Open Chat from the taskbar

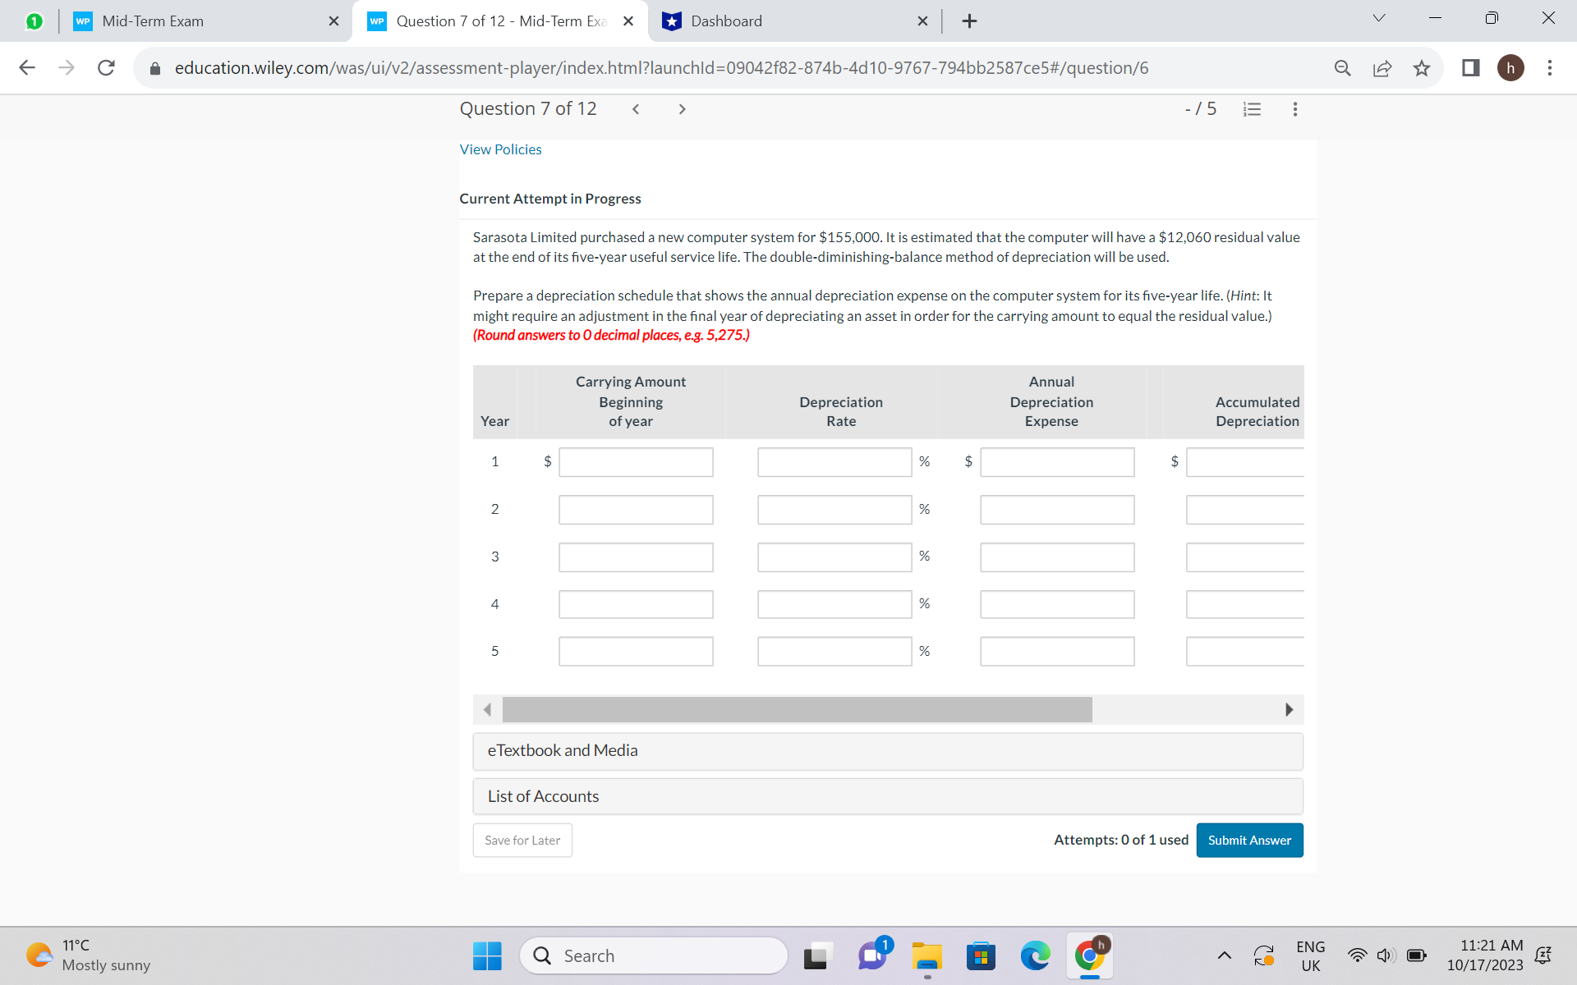(872, 955)
